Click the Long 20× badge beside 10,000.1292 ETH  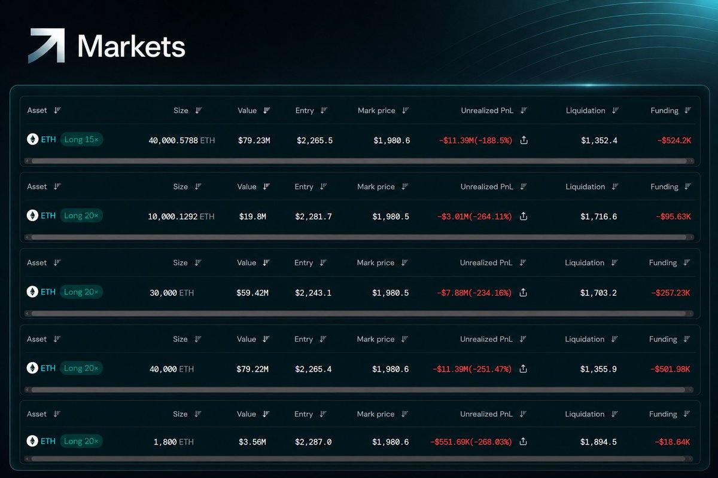click(x=81, y=216)
